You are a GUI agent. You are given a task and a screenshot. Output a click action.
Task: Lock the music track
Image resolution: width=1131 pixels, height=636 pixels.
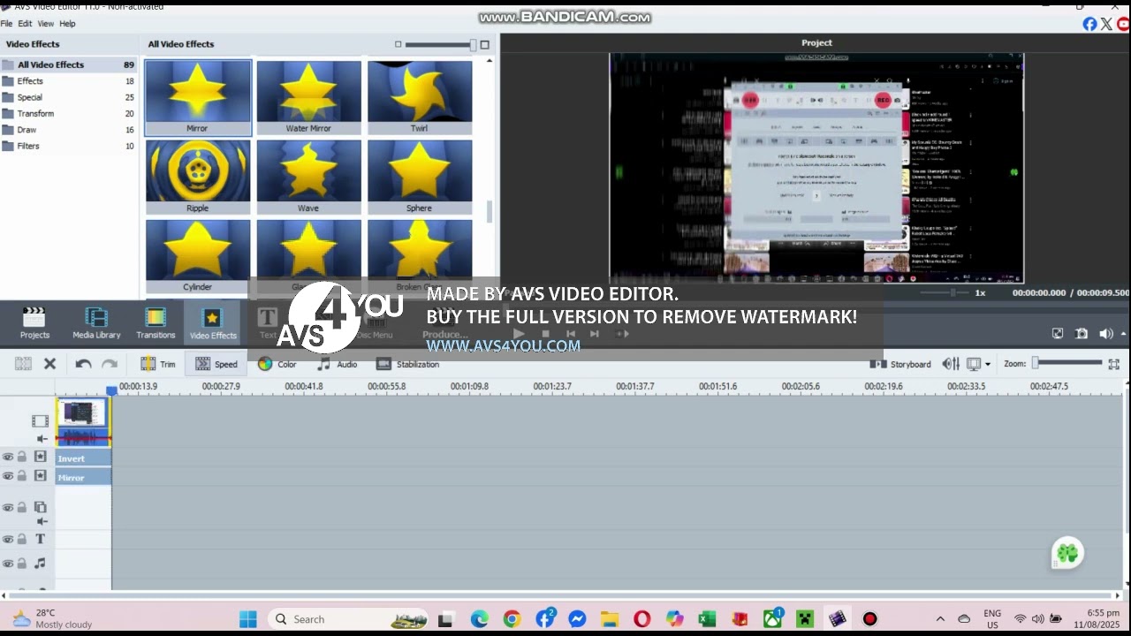coord(22,564)
